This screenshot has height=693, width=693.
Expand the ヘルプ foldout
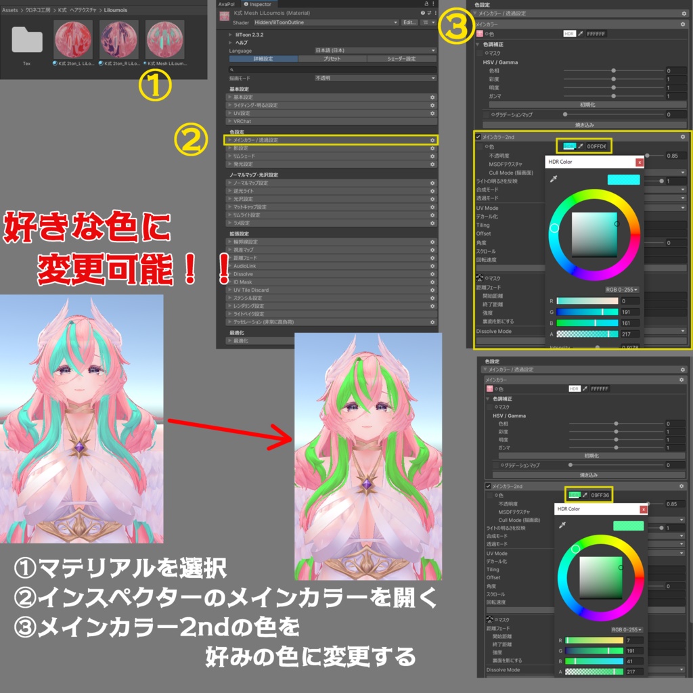[230, 43]
